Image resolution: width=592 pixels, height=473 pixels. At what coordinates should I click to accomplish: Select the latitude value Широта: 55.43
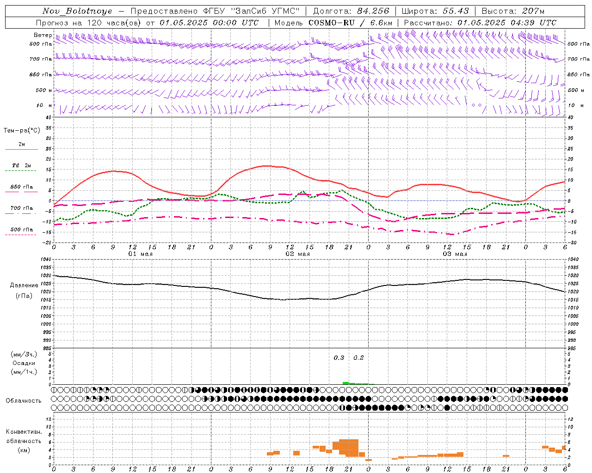point(435,11)
